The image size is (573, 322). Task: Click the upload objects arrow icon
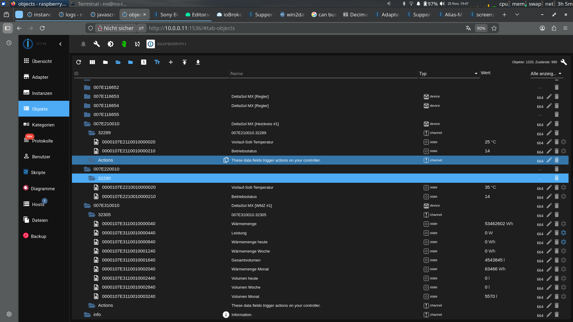pos(184,62)
